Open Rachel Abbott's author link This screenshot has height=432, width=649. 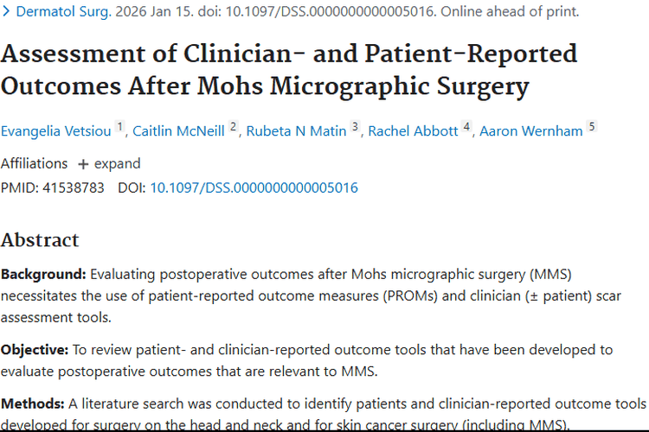413,131
